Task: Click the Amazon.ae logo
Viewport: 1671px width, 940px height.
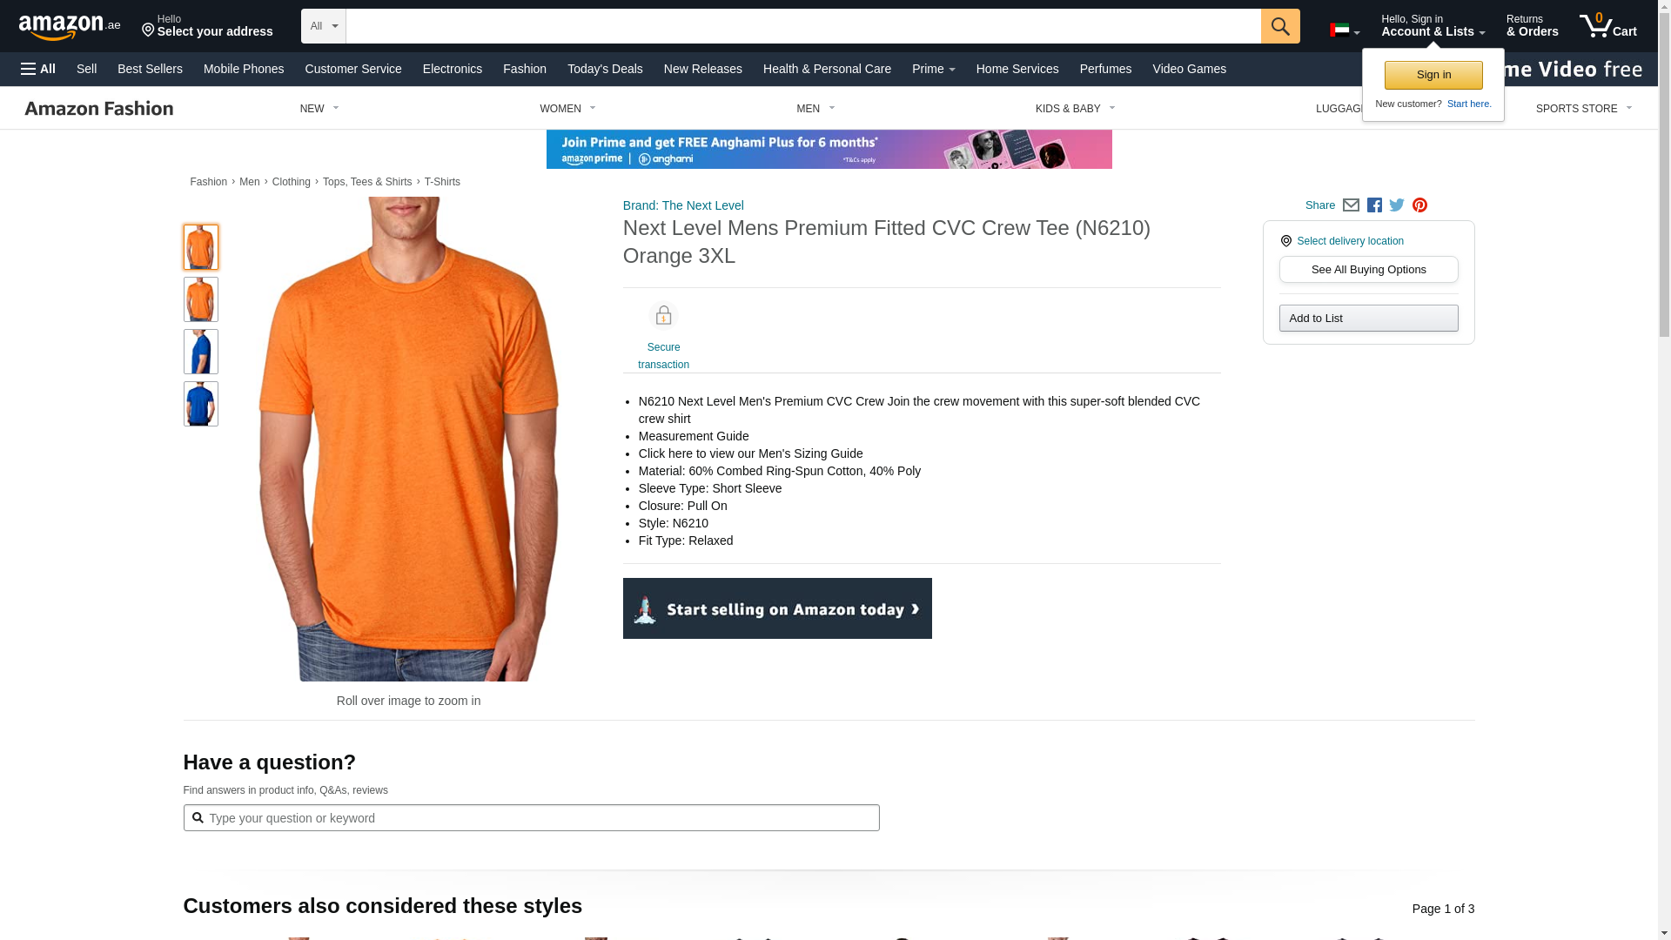Action: [70, 27]
